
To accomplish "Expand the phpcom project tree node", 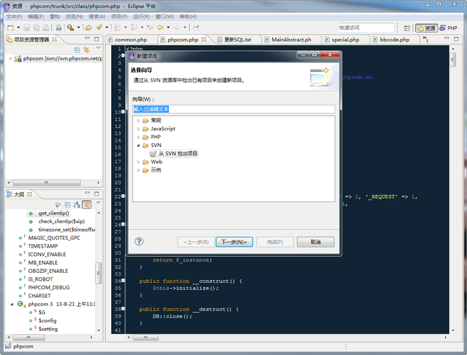I will [10, 59].
